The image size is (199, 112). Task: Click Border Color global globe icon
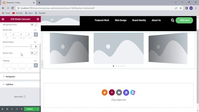[x=32, y=53]
